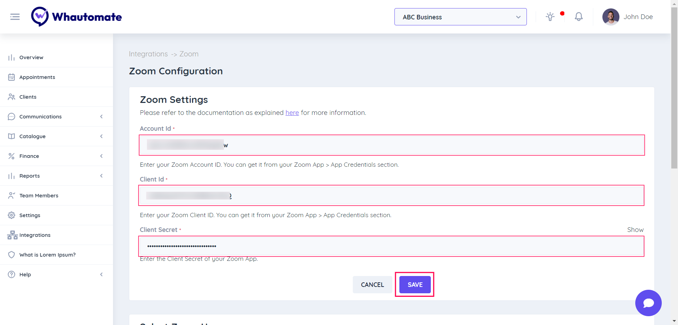Click the Whautomate logo

(76, 17)
